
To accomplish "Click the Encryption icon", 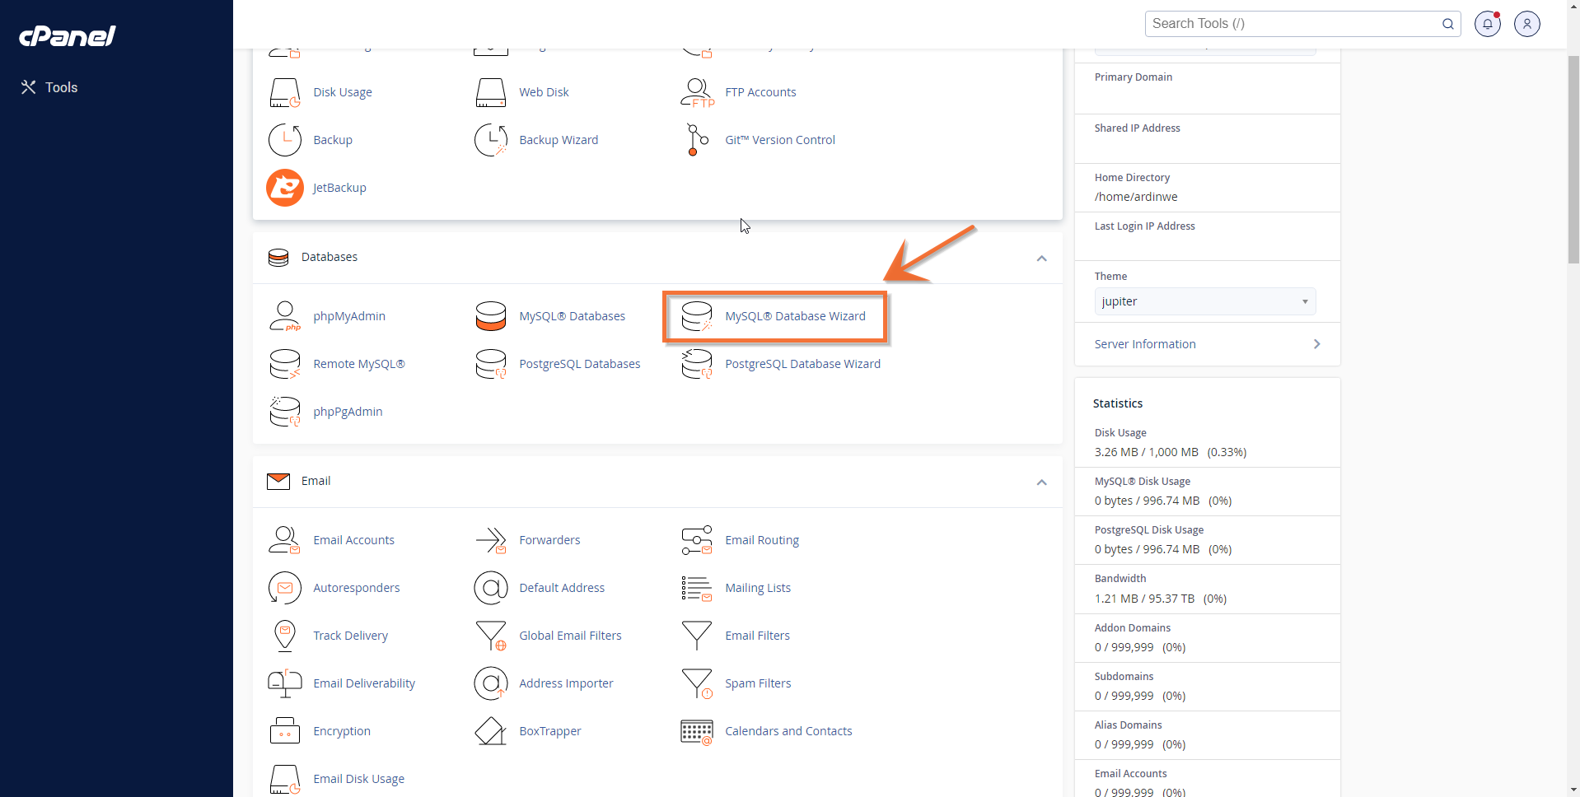I will tap(285, 731).
